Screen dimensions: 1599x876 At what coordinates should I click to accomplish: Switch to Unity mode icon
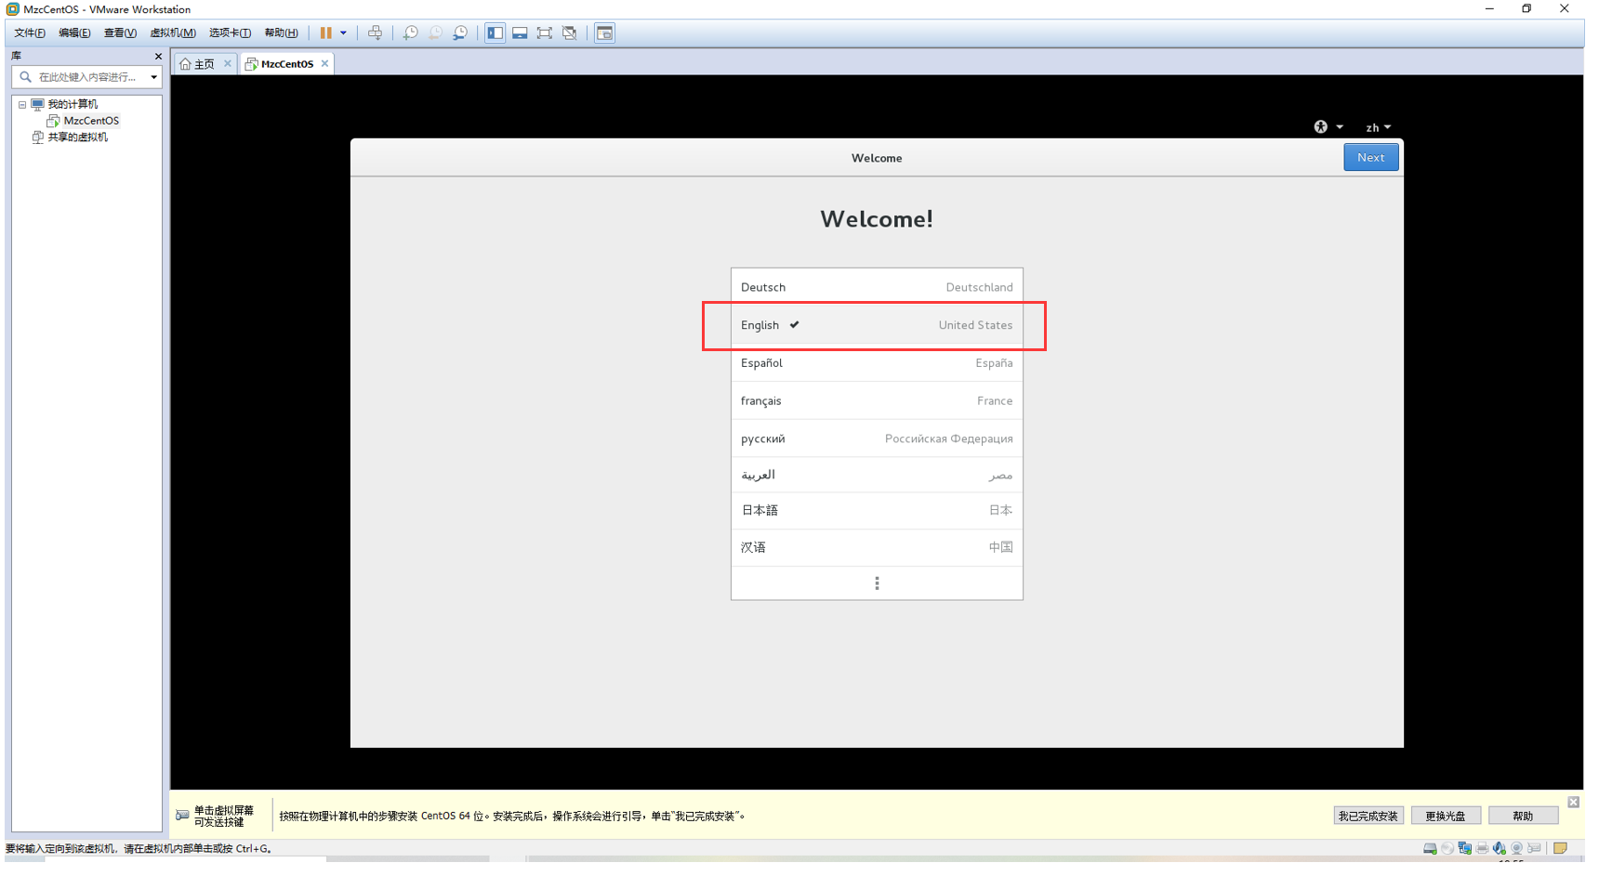(570, 33)
